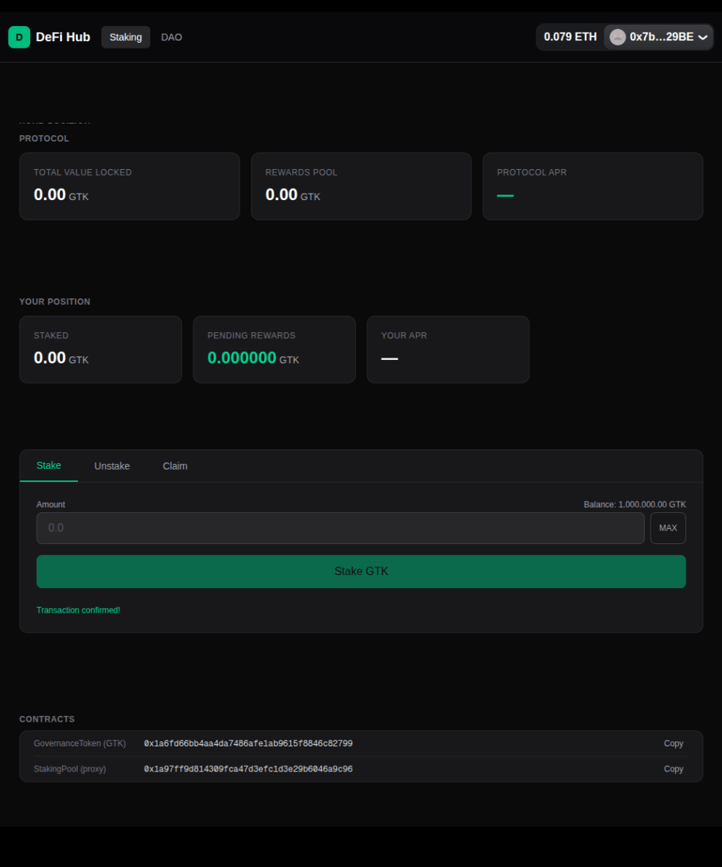Click the YOUR POSITION section heading
Image resolution: width=722 pixels, height=867 pixels.
point(55,302)
